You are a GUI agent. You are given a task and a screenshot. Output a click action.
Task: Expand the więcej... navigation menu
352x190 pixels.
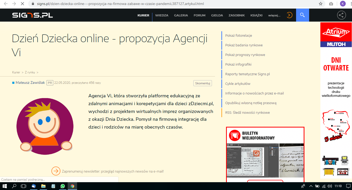click(x=274, y=15)
